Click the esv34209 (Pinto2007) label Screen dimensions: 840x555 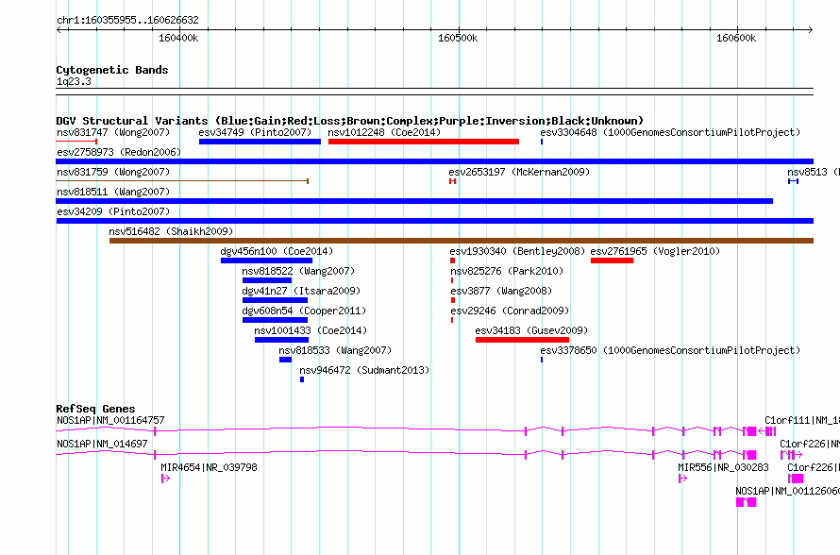point(113,211)
